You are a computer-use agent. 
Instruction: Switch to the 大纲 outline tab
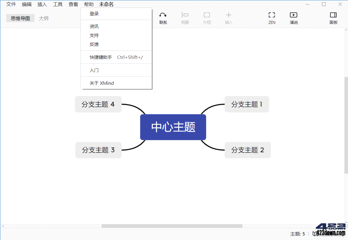pos(44,18)
